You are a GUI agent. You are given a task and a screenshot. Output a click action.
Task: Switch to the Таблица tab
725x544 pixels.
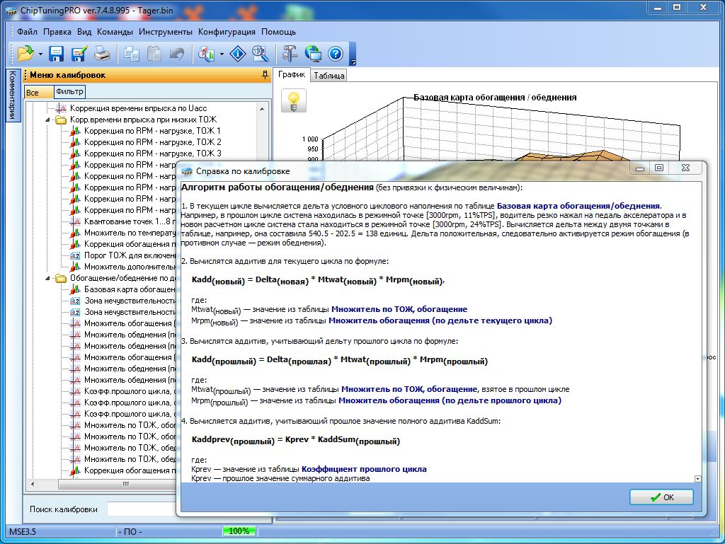click(329, 76)
